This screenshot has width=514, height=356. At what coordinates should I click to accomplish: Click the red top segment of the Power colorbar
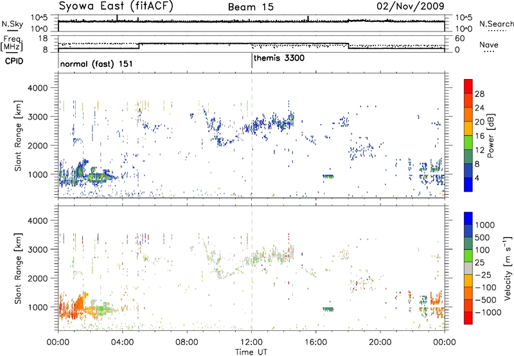pyautogui.click(x=468, y=86)
